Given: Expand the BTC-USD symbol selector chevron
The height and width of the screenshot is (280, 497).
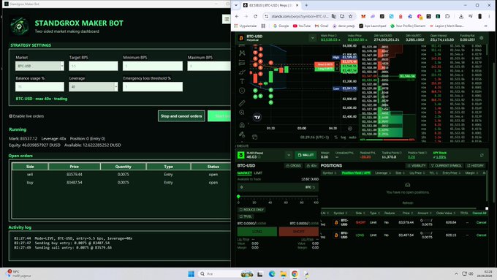Looking at the screenshot, I should pyautogui.click(x=313, y=38).
